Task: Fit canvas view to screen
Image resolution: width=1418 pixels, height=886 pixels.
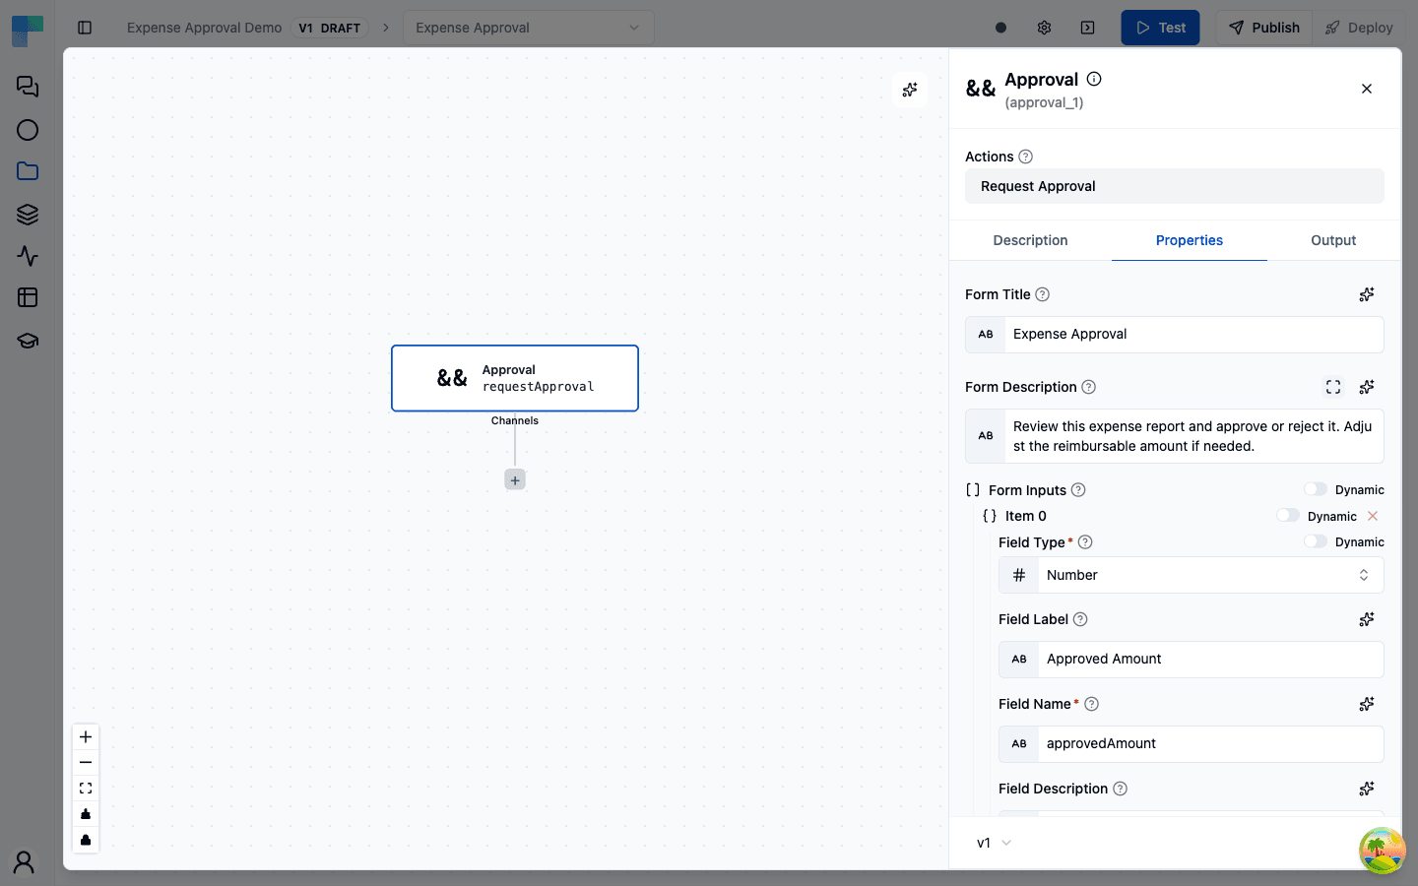Action: [x=86, y=789]
